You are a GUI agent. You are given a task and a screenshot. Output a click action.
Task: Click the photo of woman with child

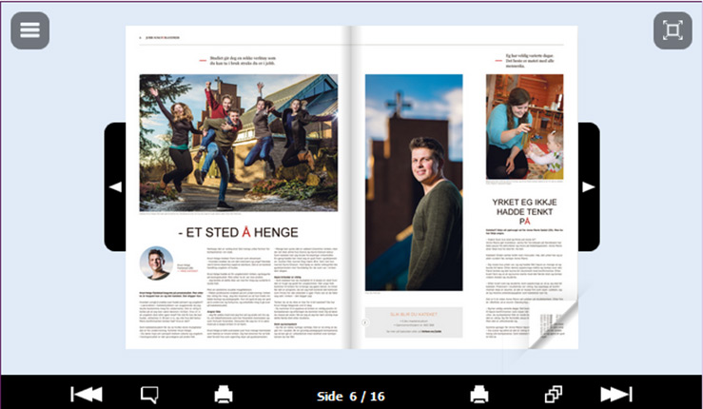click(x=523, y=127)
